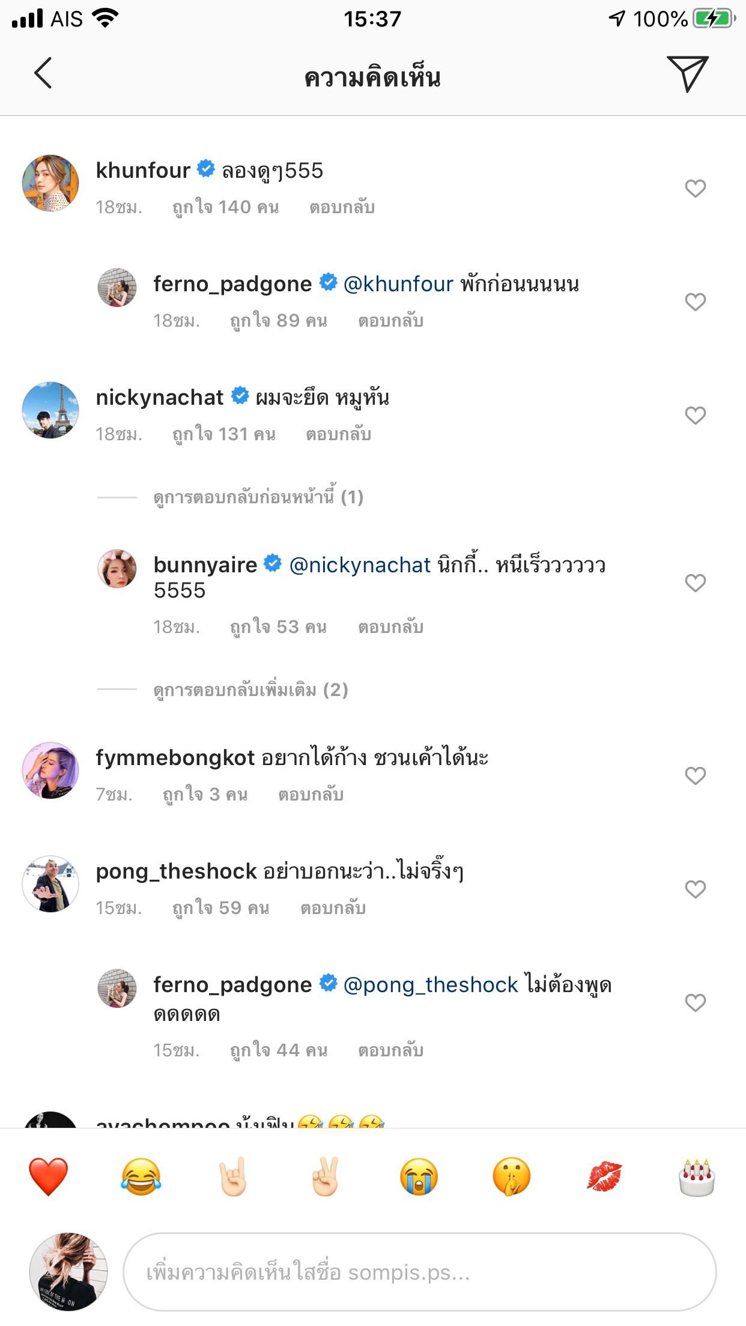
Task: Like pong_theshock's comment with heart
Action: click(695, 889)
